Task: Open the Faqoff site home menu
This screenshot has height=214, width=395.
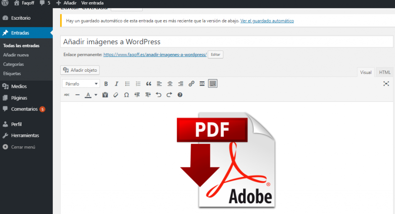Action: [24, 3]
